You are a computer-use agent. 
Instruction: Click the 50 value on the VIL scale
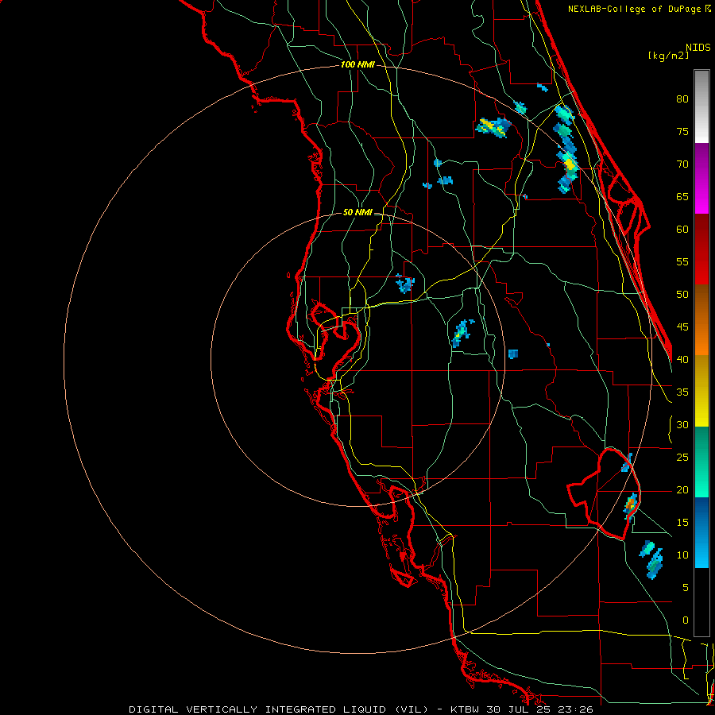click(682, 295)
